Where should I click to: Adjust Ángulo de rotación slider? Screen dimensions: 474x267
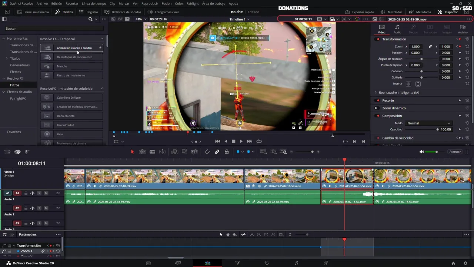coord(421,59)
